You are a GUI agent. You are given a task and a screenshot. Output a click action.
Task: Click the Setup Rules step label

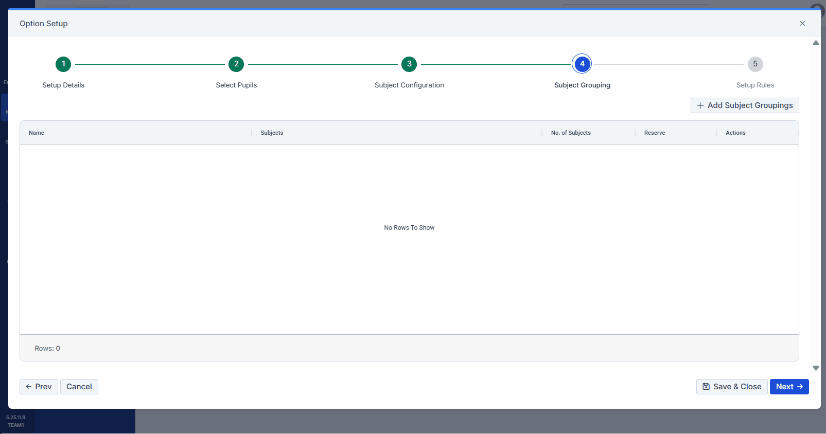coord(755,85)
